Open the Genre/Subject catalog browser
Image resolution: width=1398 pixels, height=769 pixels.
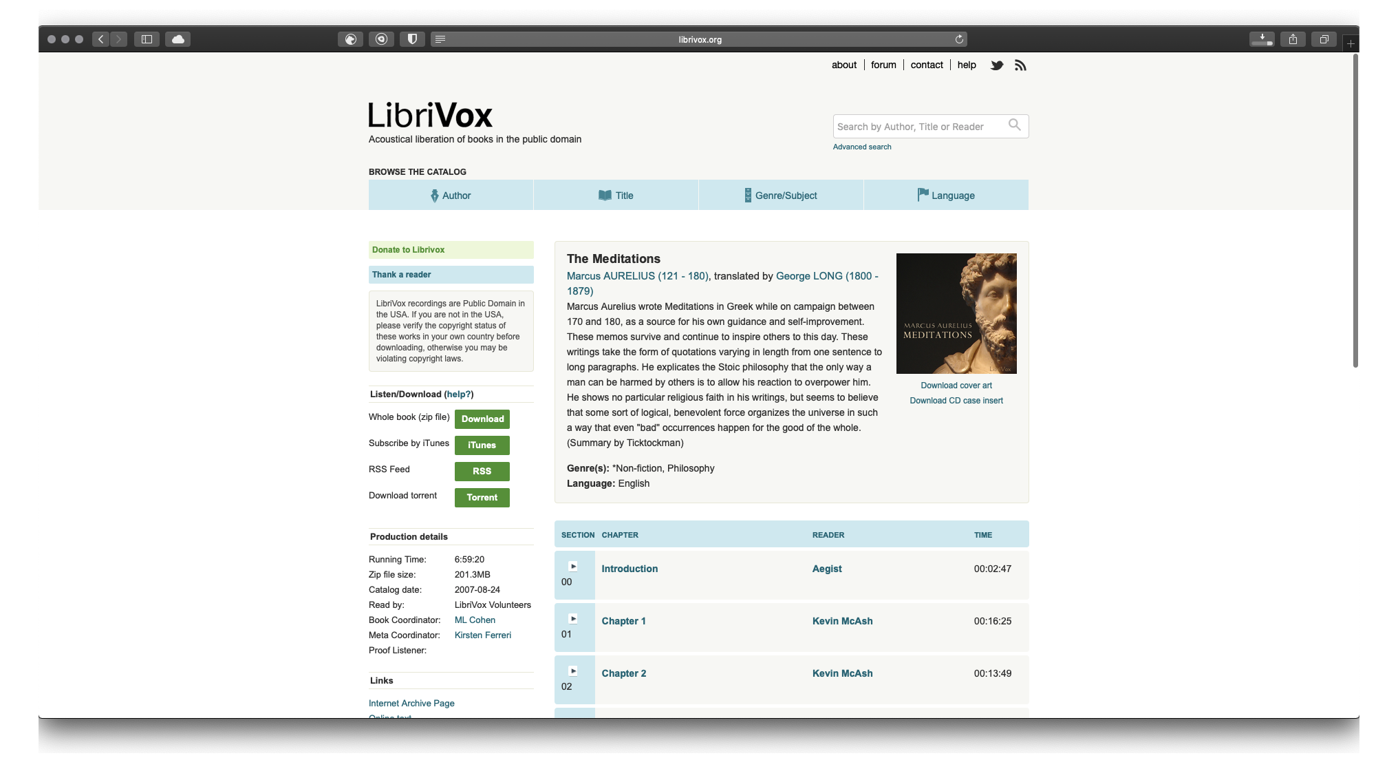781,196
